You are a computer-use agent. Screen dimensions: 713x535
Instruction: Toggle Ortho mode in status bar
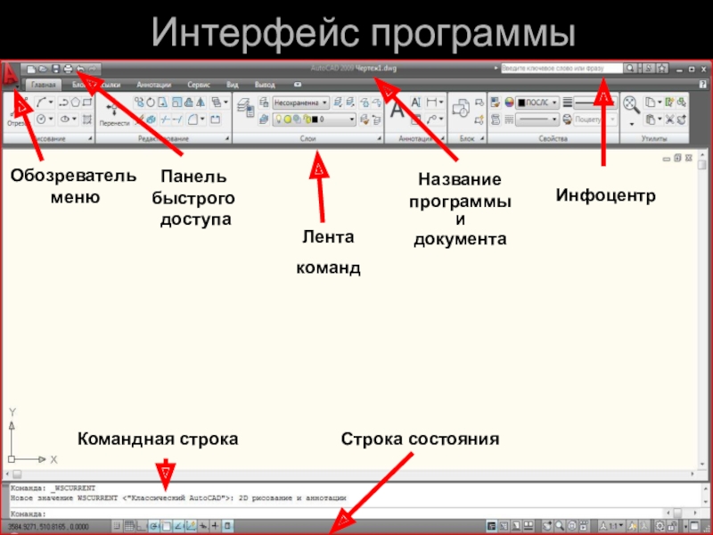(142, 526)
